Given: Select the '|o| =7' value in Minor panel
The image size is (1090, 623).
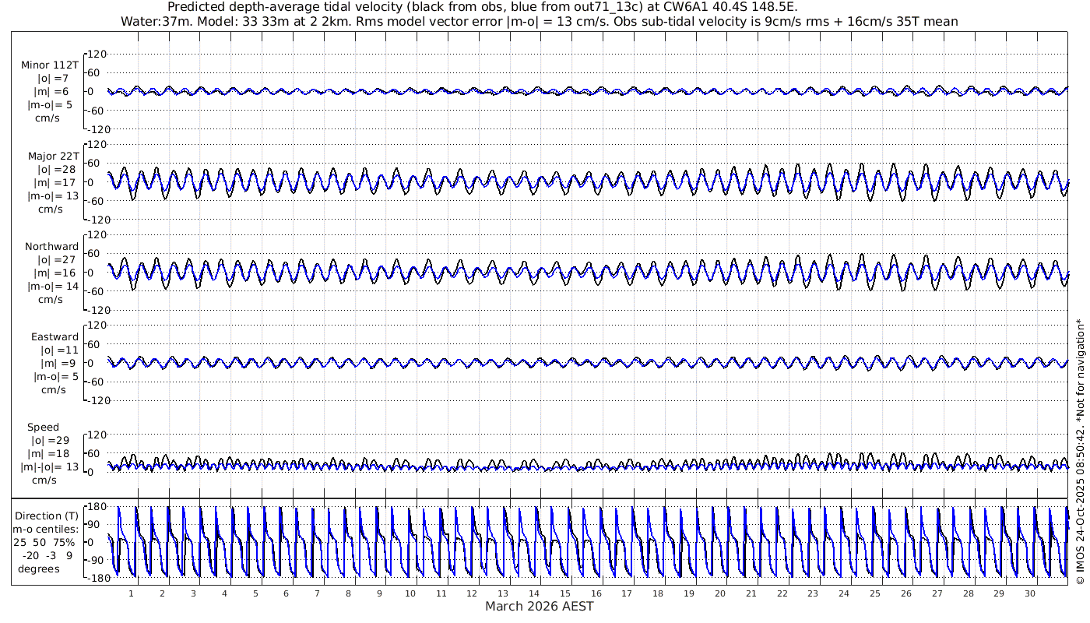Looking at the screenshot, I should coord(54,78).
